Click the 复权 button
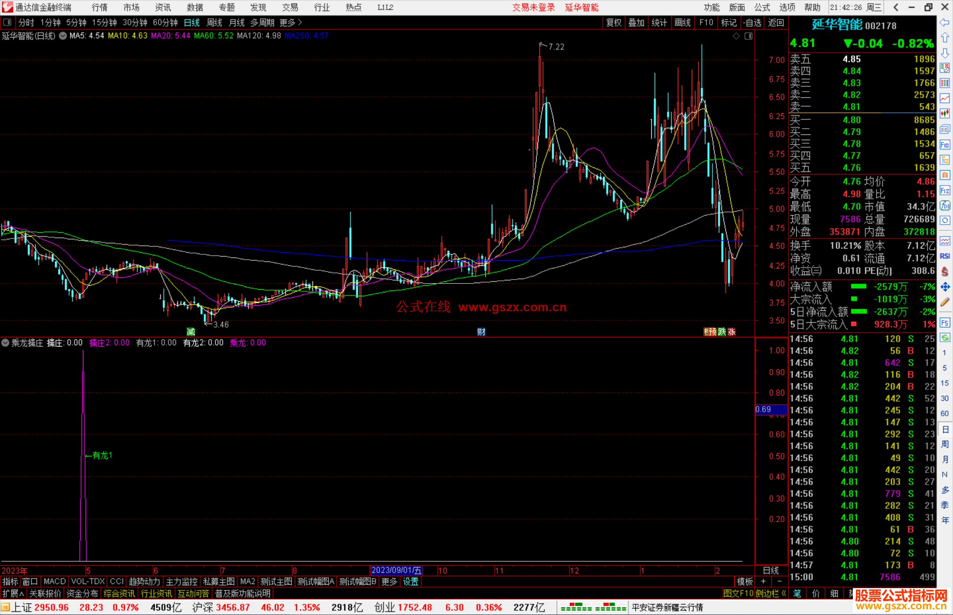Screen dimensions: 953x615 click(614, 22)
